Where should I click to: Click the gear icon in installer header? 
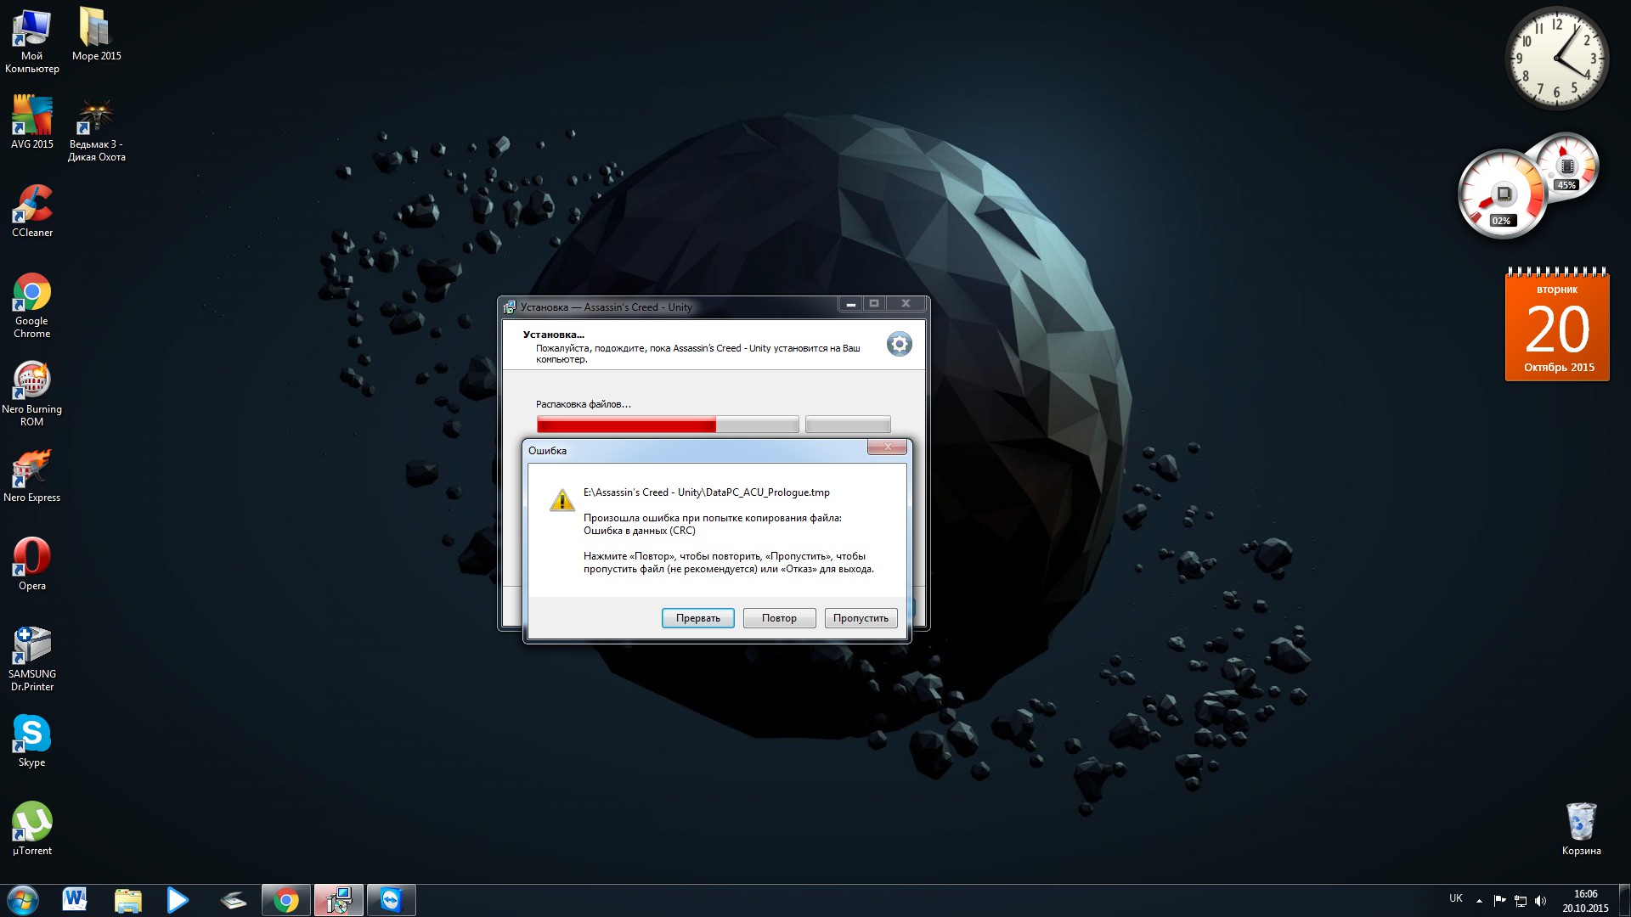[900, 344]
